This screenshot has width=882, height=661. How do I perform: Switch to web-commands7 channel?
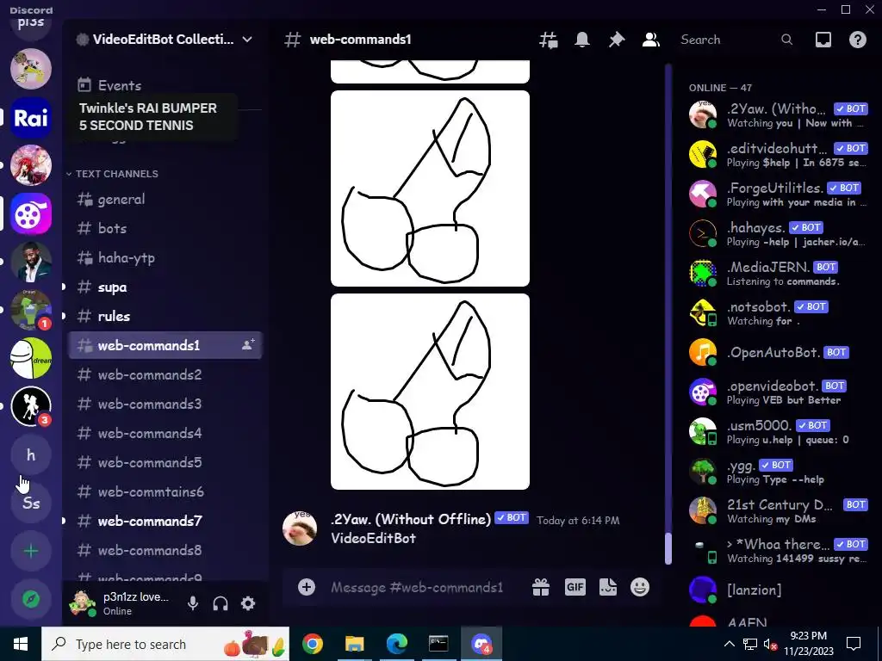pyautogui.click(x=165, y=521)
